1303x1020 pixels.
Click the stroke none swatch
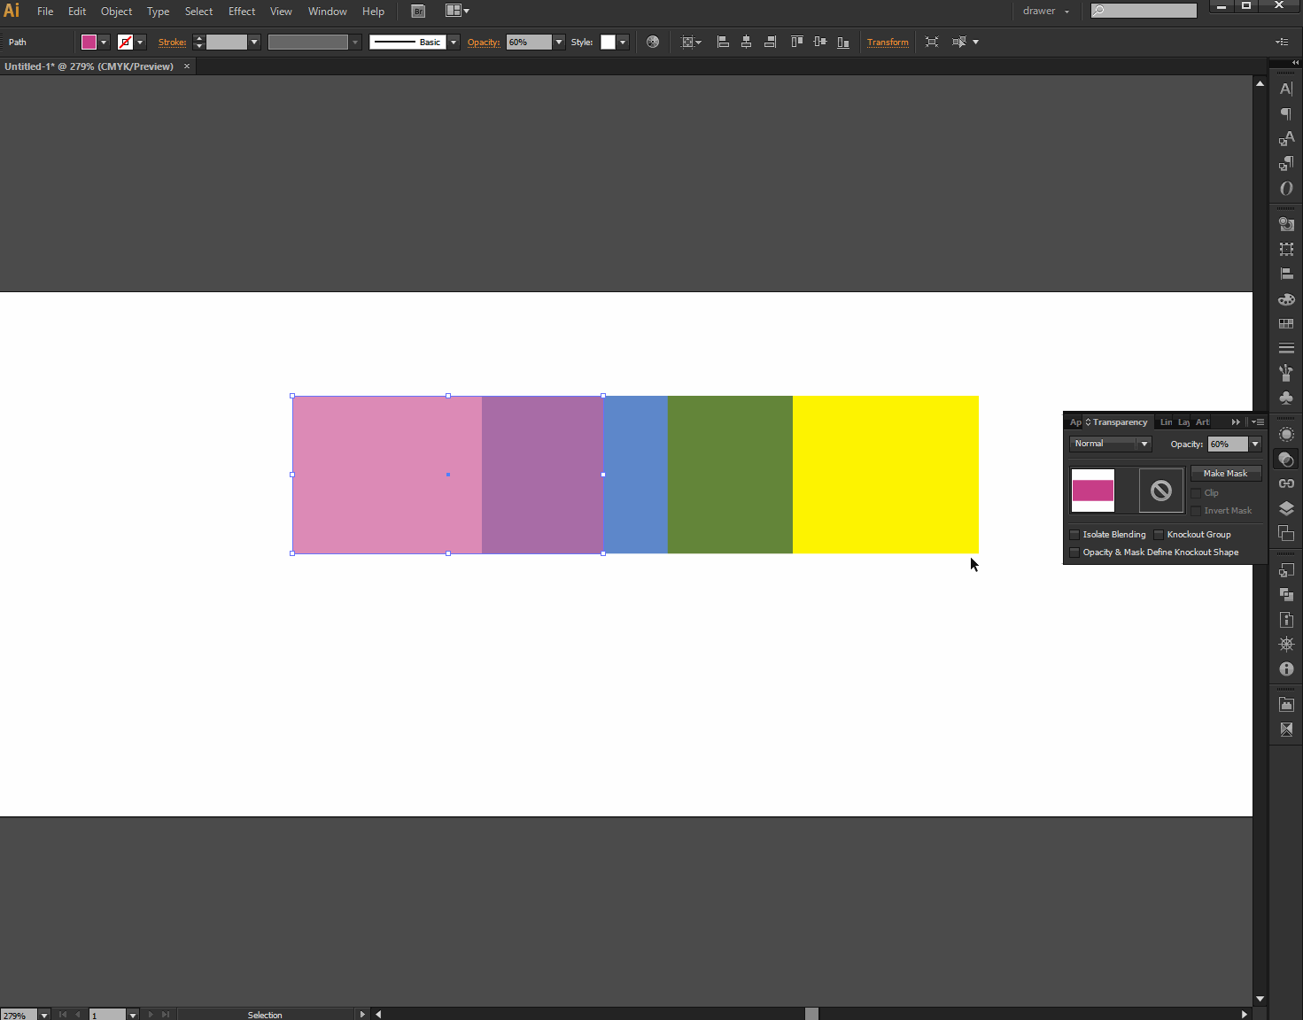125,42
